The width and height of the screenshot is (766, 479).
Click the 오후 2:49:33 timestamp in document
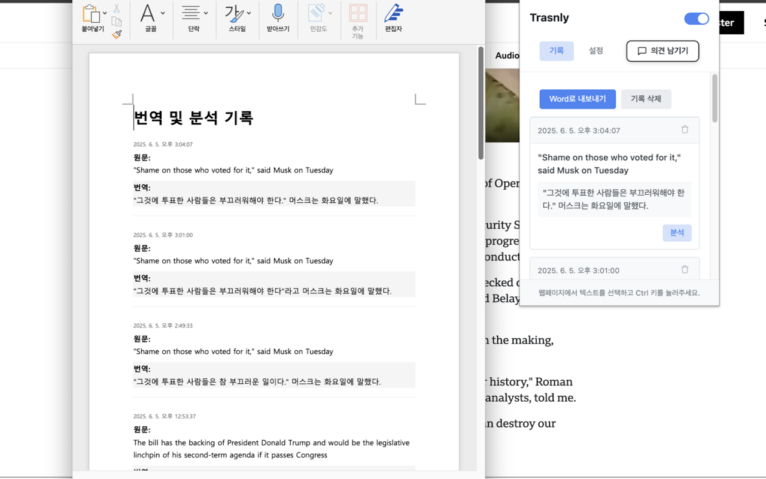click(x=163, y=326)
